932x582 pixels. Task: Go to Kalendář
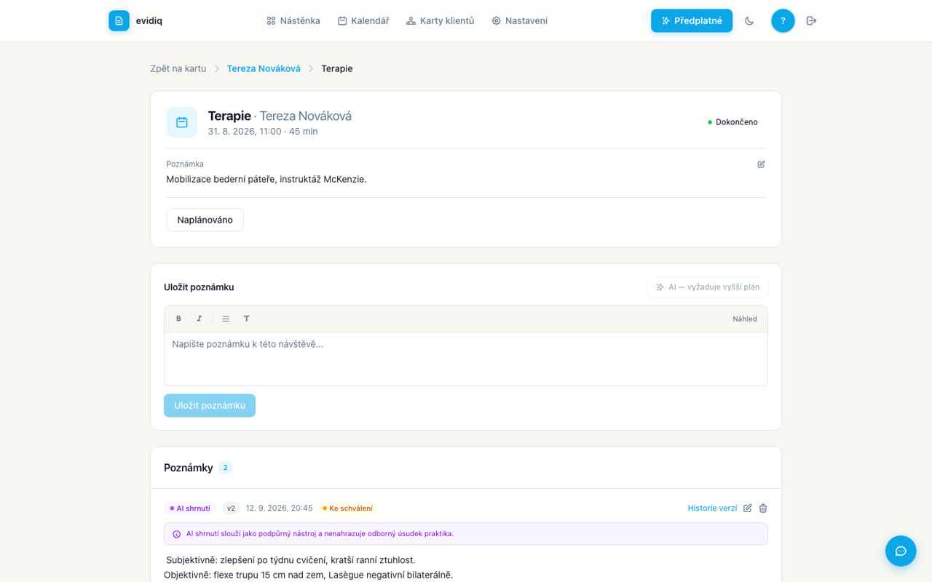point(363,20)
